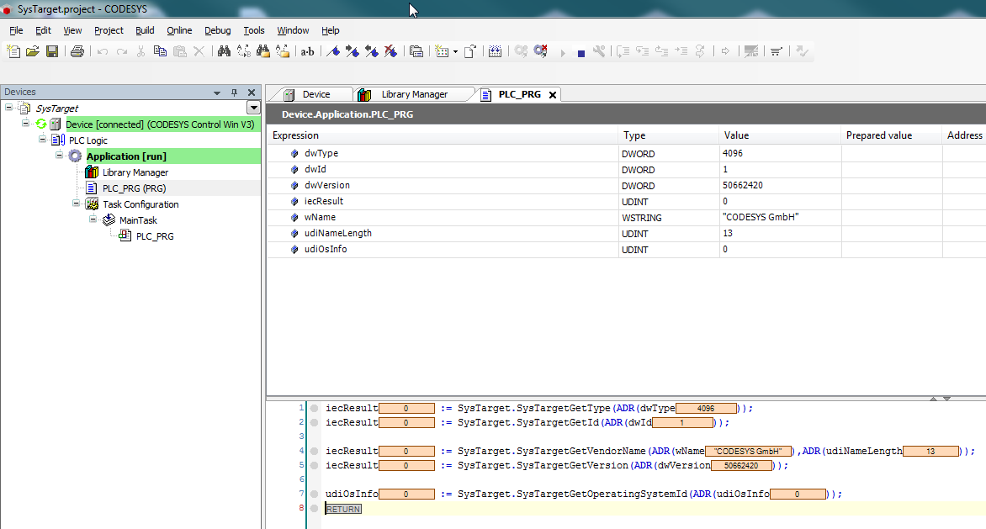Screen dimensions: 986x529
Task: Collapse the PLC Logic tree node
Action: point(43,140)
